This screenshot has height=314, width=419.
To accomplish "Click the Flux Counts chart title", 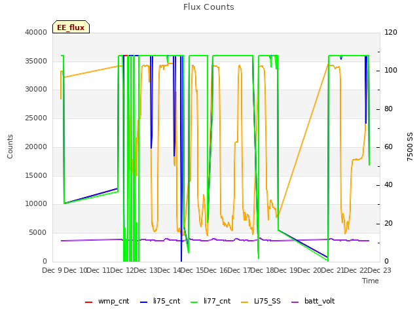I will coord(209,7).
